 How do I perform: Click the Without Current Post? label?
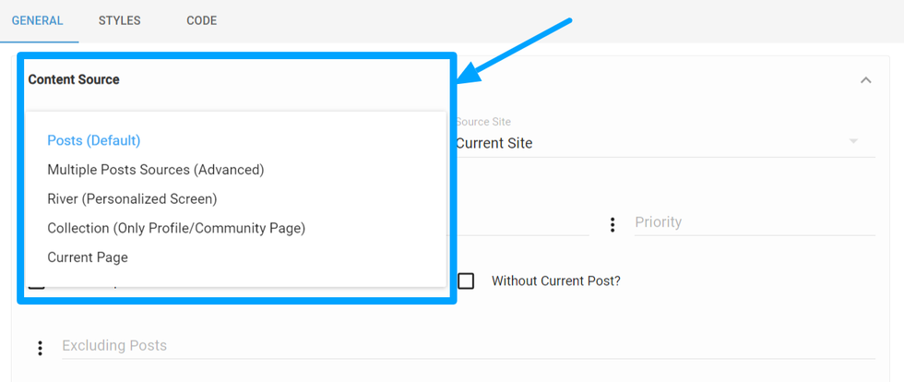[x=555, y=281]
